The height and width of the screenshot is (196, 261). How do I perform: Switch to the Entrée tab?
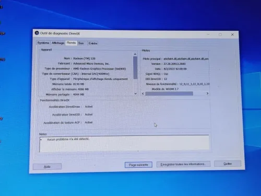(x=93, y=43)
